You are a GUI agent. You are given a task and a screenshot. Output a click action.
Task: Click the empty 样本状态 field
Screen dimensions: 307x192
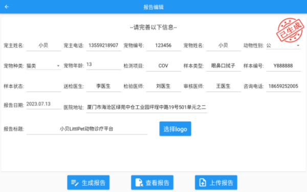coord(43,87)
